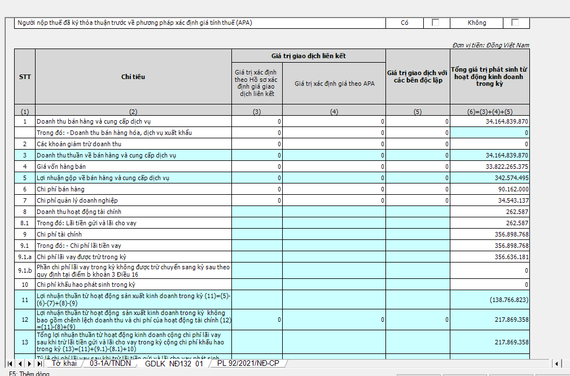
Task: Open the 'PL 92/2021/NĐ-CP' sheet tab
Action: (248, 363)
